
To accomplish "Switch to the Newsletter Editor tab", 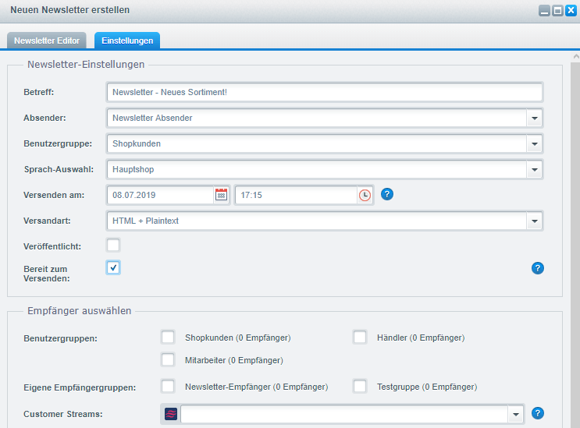I will [x=47, y=41].
